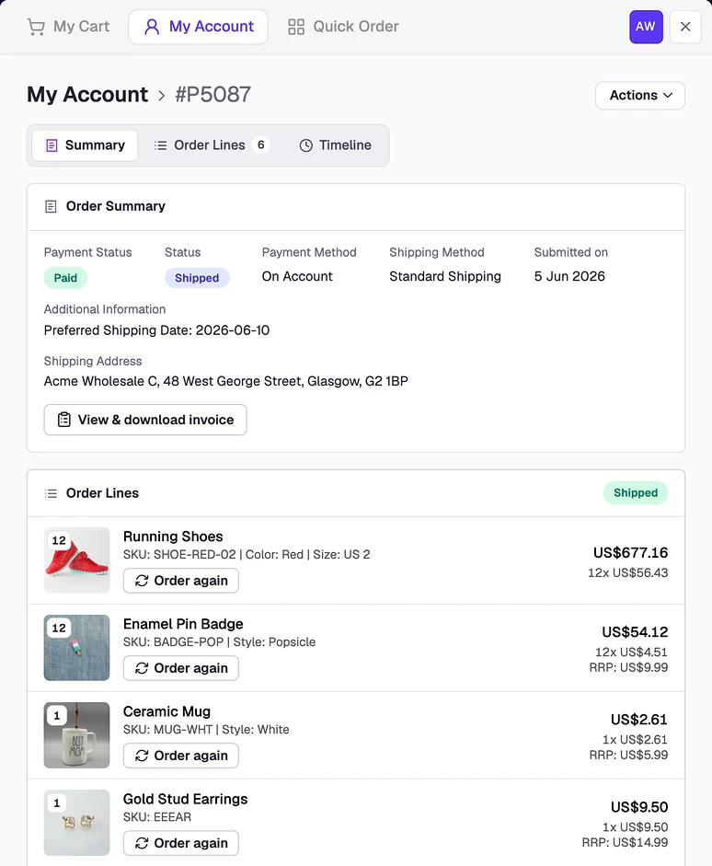Click the shopping cart icon
Screen dimensions: 712x866
click(36, 27)
